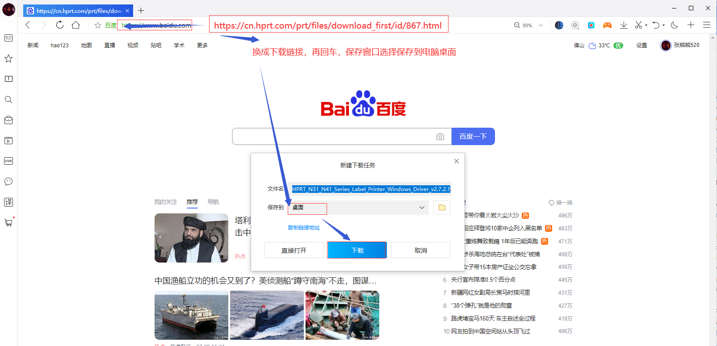Click the browser forward arrow
The height and width of the screenshot is (346, 717).
click(44, 25)
